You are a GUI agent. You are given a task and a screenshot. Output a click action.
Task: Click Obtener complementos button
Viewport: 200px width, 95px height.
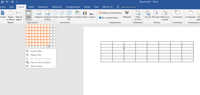110,13
